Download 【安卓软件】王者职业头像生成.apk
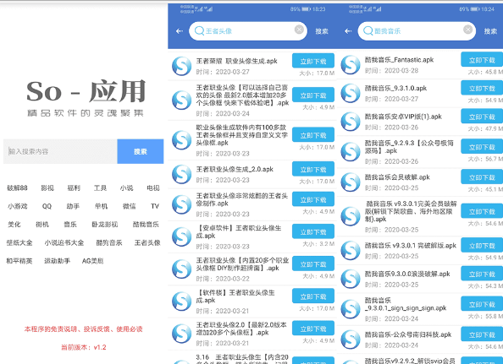This screenshot has width=503, height=364. pyautogui.click(x=313, y=231)
